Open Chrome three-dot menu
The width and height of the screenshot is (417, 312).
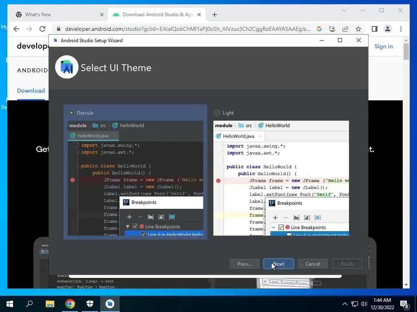(x=401, y=29)
